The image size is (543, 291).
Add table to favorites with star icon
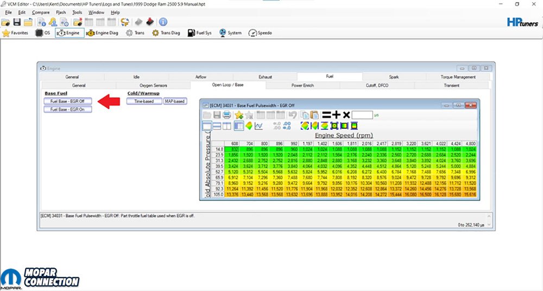[239, 115]
